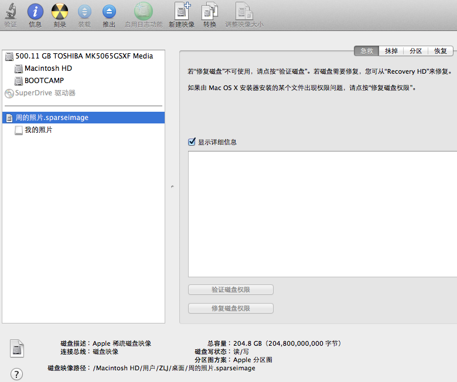Viewport: 457px width, 382px height.
Task: Click the sidebar splitter handle
Action: pyautogui.click(x=172, y=187)
